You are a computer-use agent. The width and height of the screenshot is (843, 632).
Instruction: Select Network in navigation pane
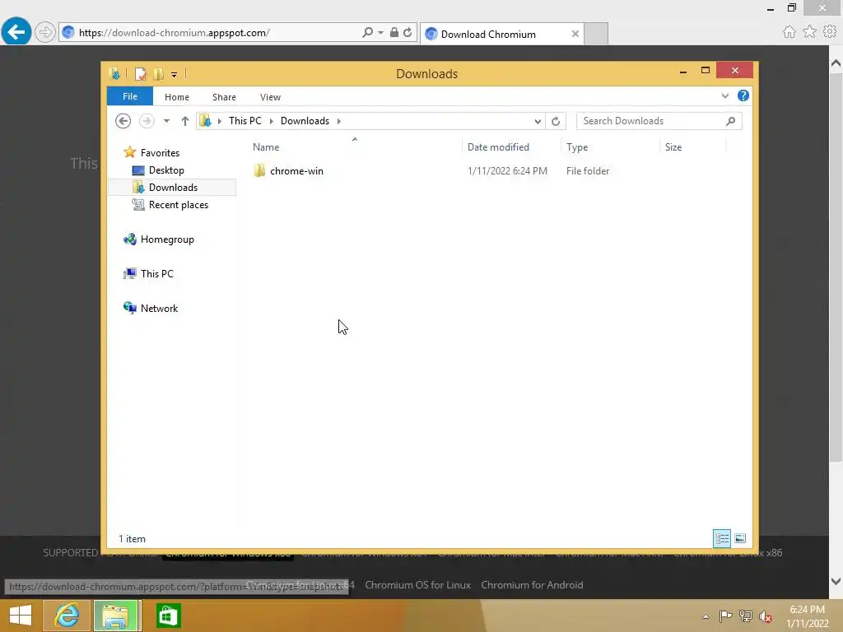(x=159, y=308)
